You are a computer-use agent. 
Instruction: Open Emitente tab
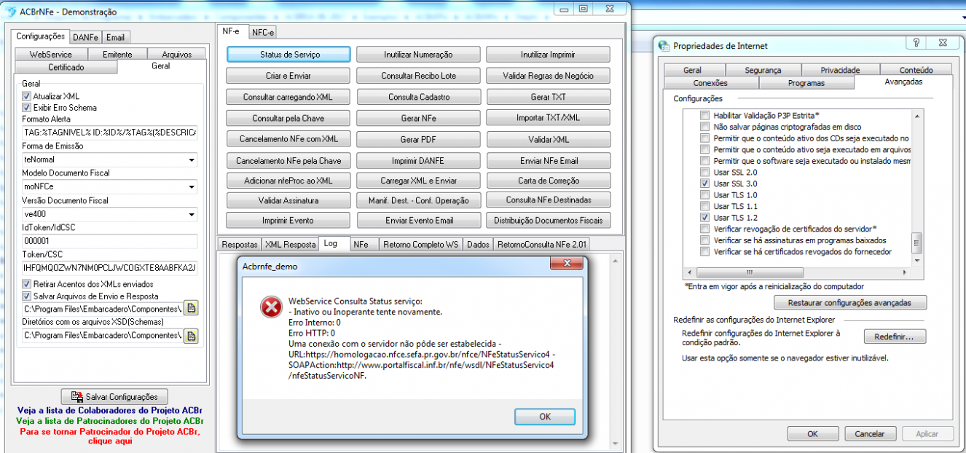[117, 55]
